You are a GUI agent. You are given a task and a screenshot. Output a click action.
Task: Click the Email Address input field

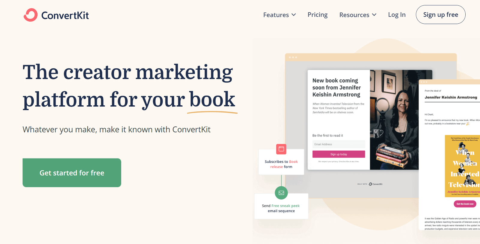point(339,144)
